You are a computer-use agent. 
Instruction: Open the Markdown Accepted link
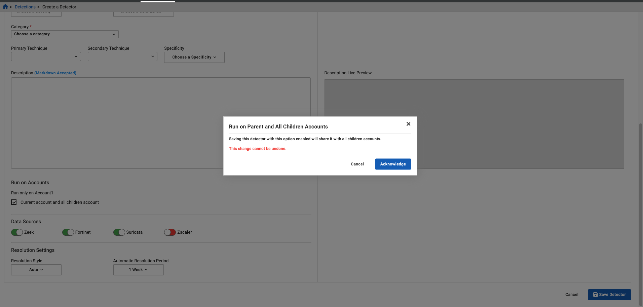[x=55, y=73]
